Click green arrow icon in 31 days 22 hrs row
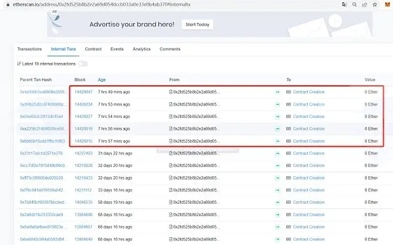Image resolution: width=393 pixels, height=245 pixels. [x=278, y=153]
